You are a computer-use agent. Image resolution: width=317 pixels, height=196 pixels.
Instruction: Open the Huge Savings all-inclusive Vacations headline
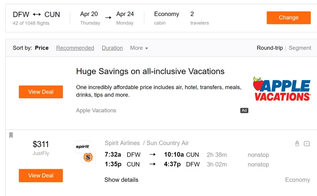[x=150, y=72]
